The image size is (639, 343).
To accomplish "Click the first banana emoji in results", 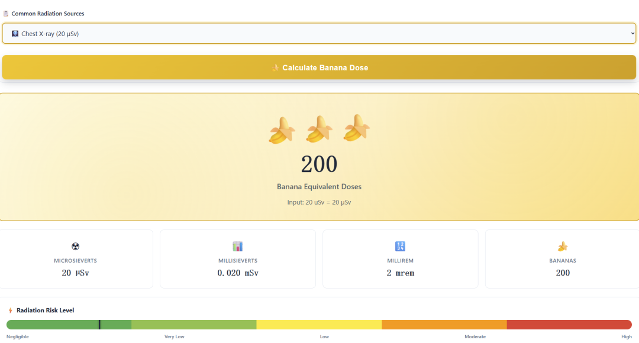I will [282, 130].
